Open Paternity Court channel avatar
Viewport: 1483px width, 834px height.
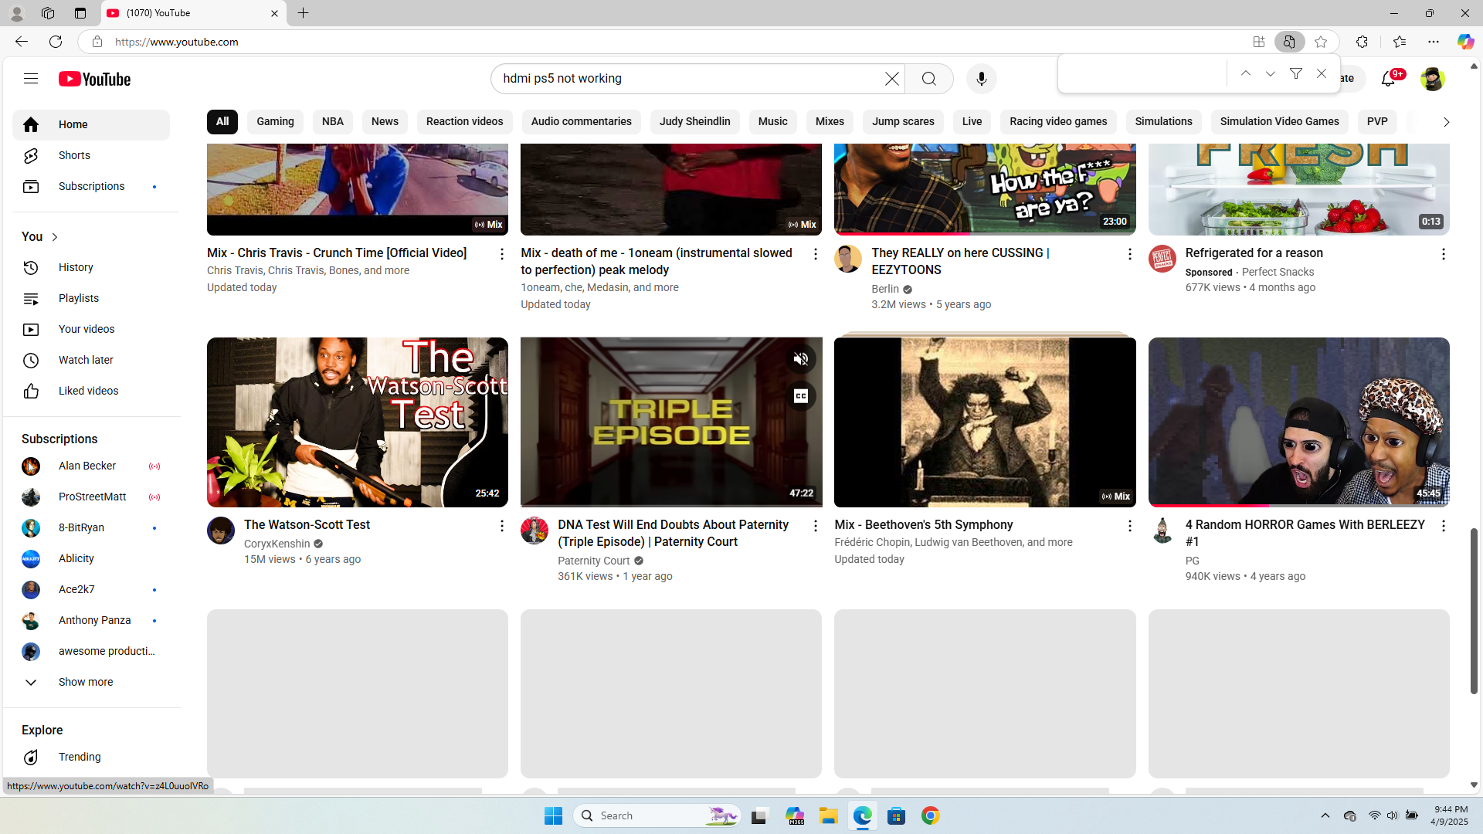coord(534,531)
